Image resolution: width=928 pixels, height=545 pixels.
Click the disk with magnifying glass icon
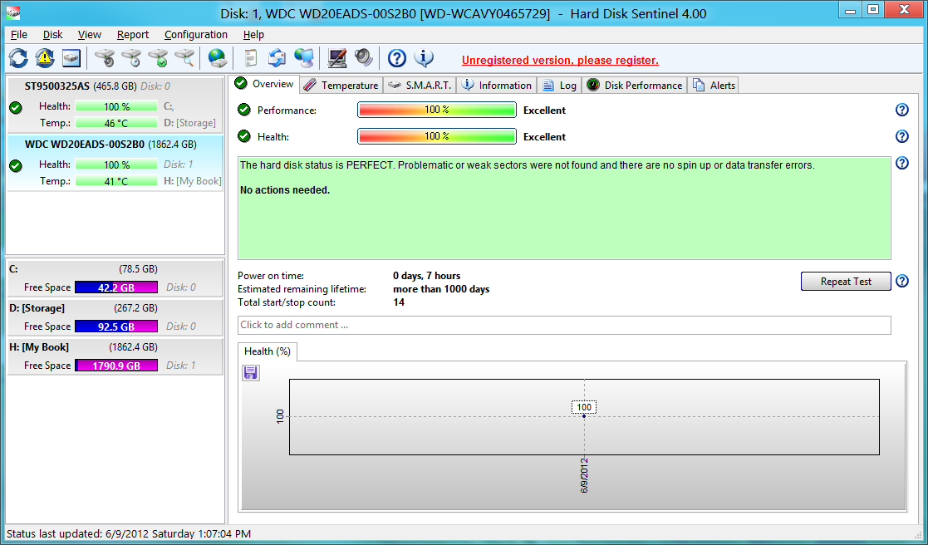184,58
